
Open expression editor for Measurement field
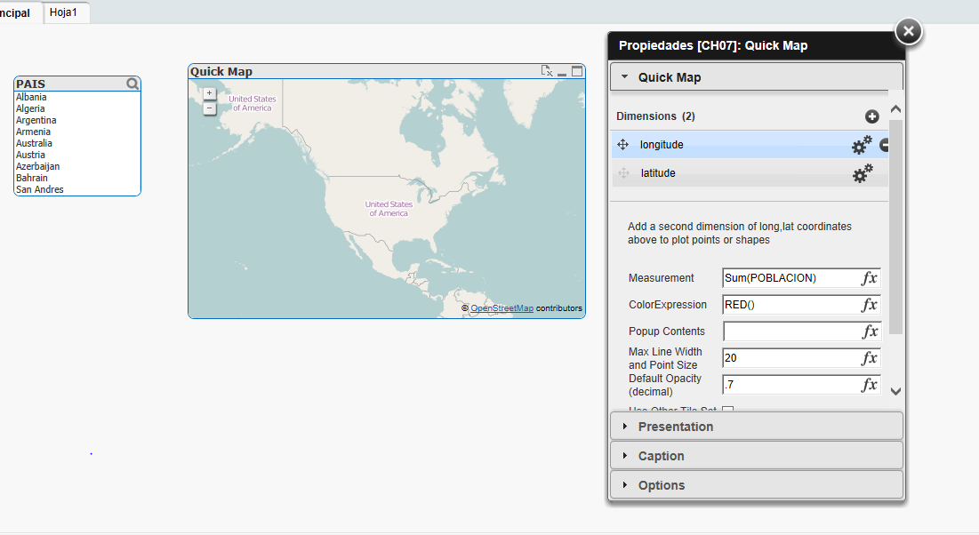coord(869,278)
